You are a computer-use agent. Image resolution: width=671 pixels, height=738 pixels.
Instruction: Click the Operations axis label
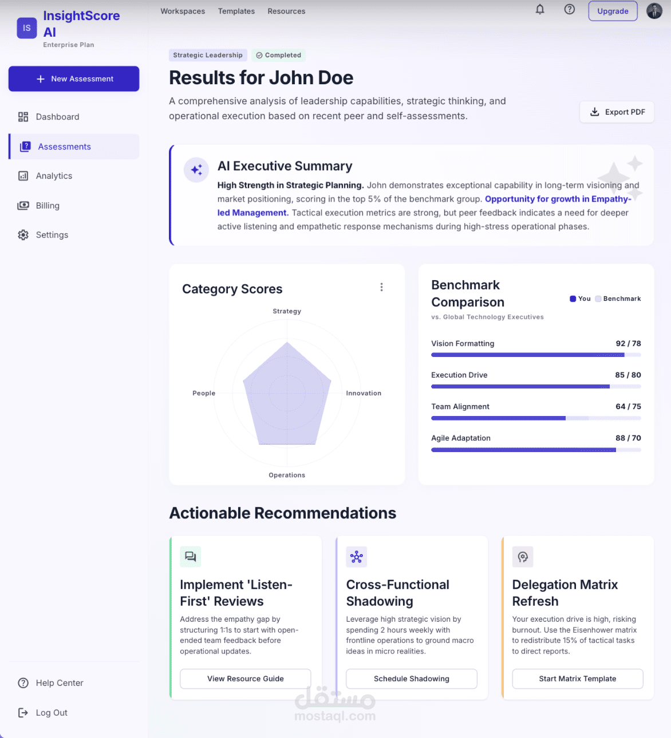287,475
